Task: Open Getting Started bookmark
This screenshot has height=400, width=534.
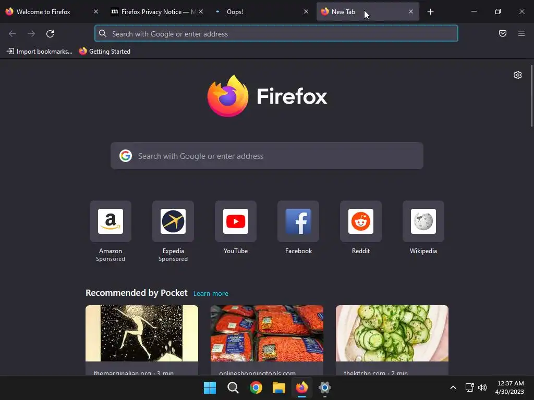Action: 105,52
